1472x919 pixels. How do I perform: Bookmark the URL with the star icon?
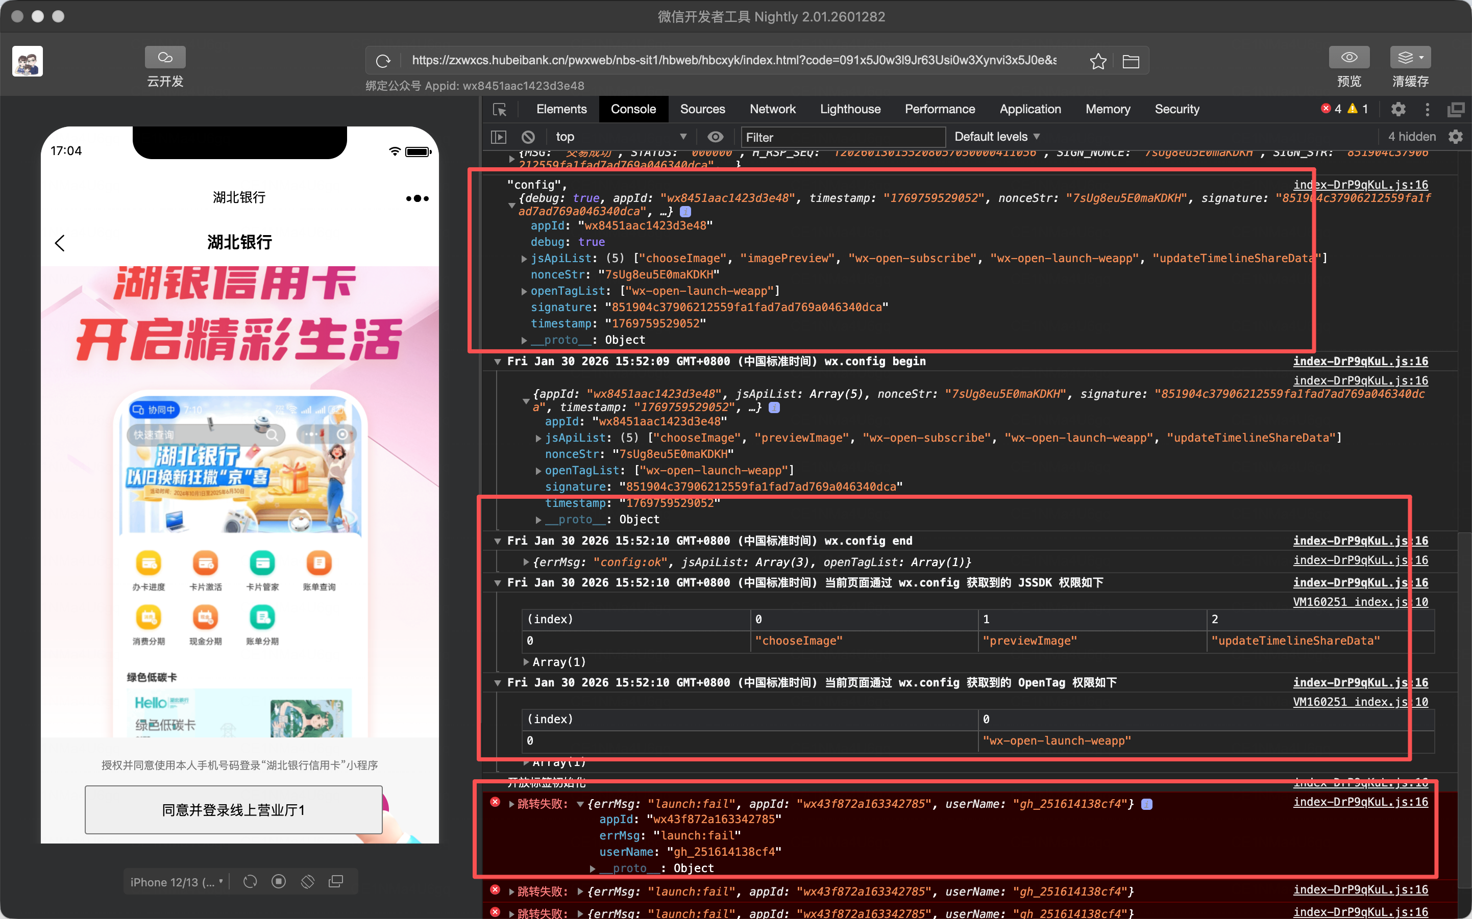pos(1098,61)
